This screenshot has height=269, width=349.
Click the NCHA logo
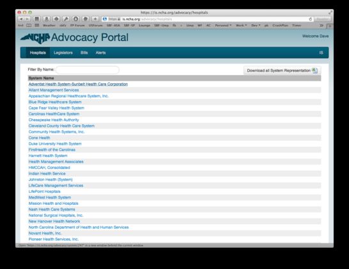[x=35, y=38]
